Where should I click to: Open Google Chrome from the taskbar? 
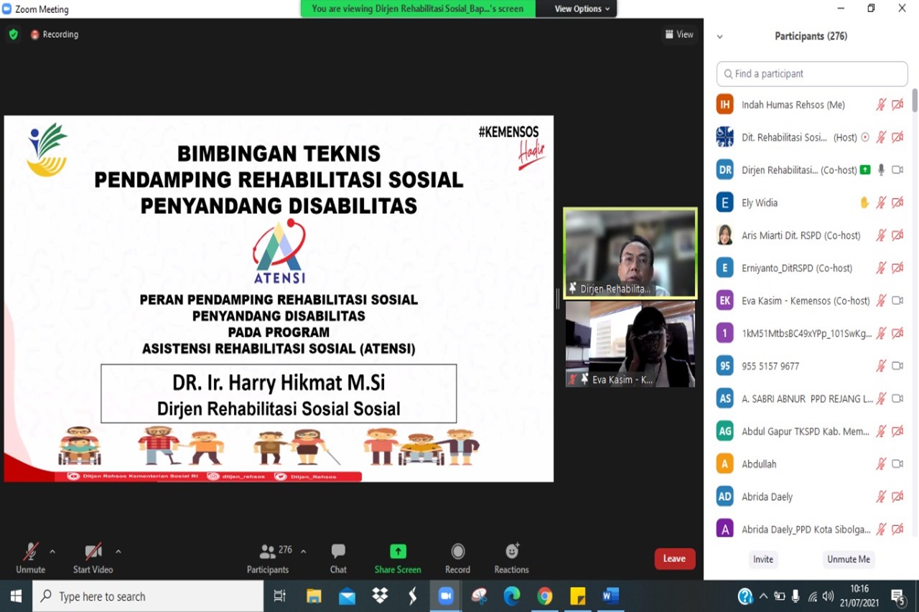[x=545, y=596]
